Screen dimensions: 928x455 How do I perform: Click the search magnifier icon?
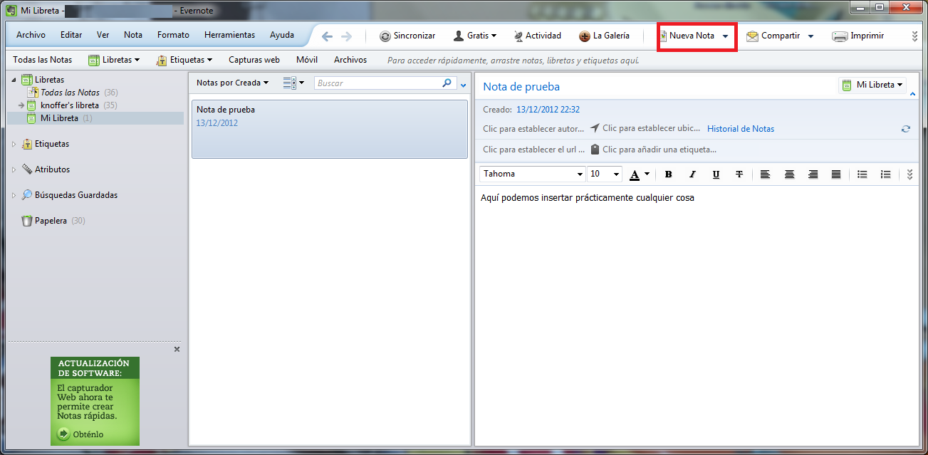tap(447, 83)
